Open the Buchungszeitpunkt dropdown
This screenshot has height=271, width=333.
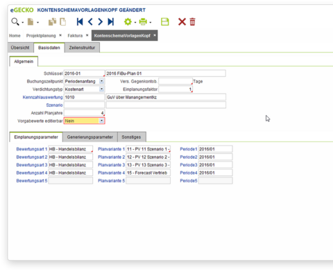101,81
